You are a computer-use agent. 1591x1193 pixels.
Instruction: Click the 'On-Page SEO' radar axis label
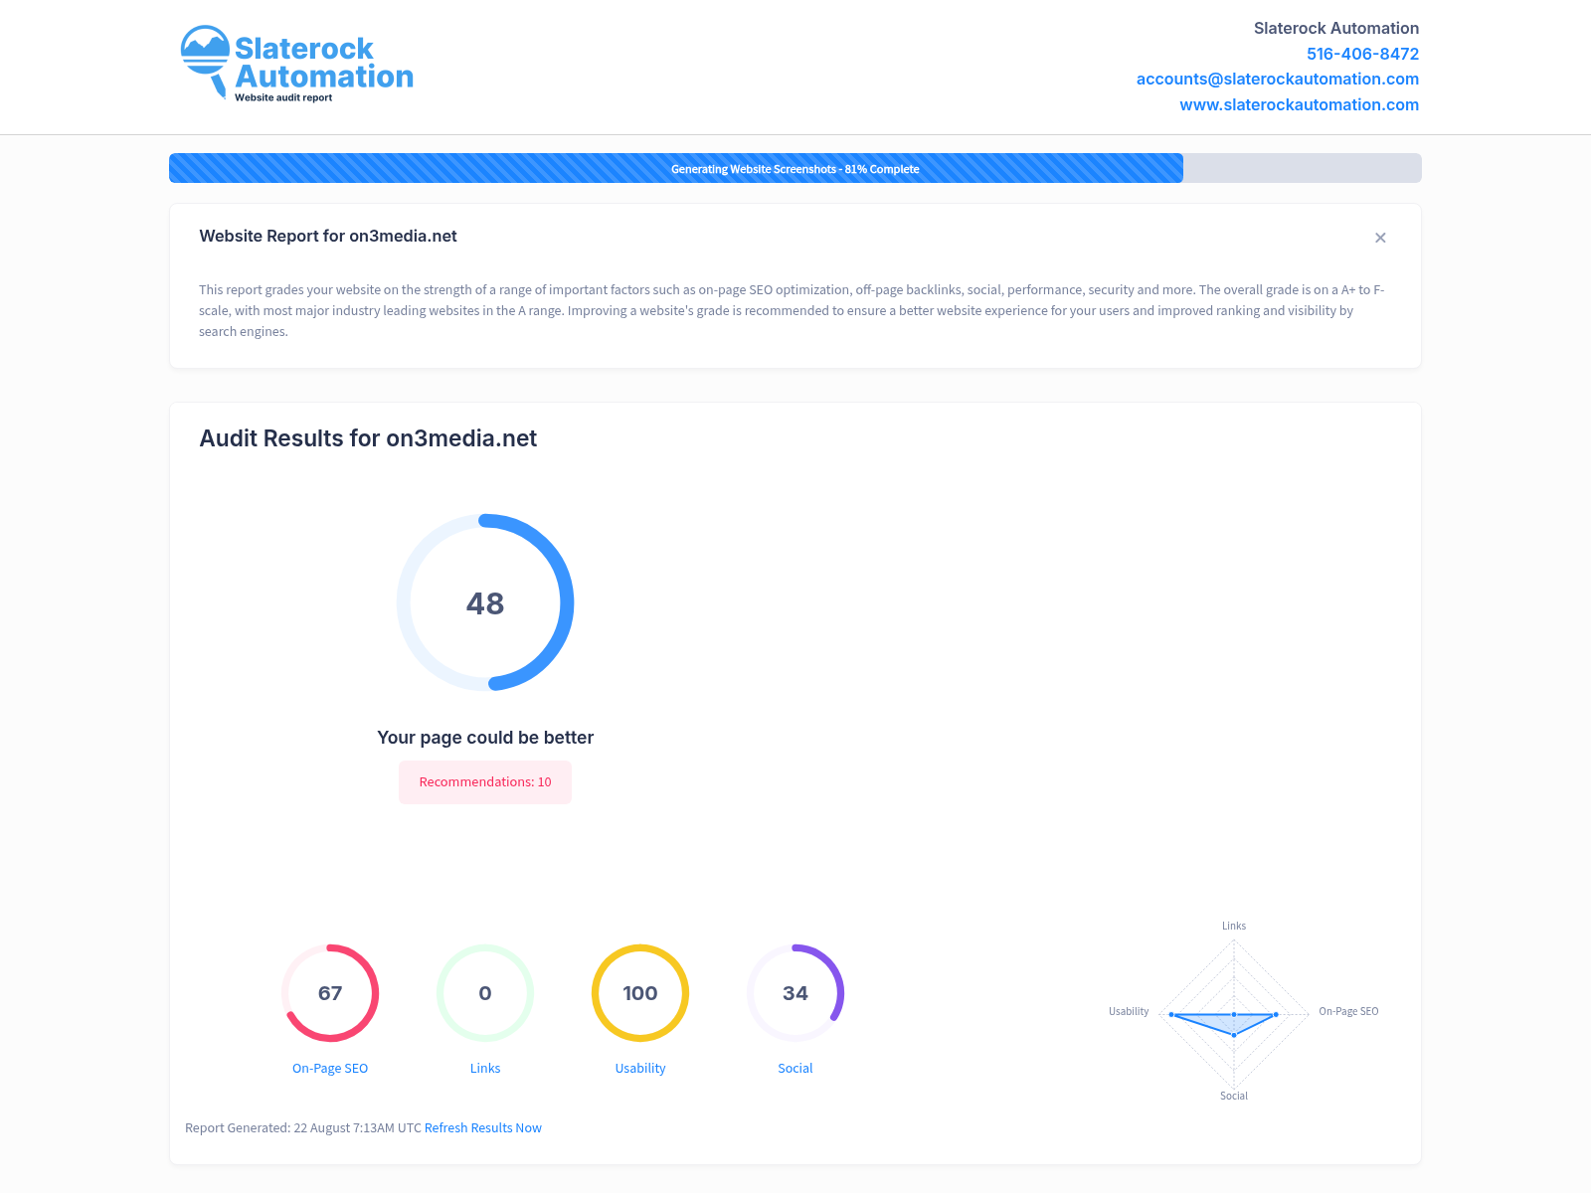(x=1348, y=1011)
